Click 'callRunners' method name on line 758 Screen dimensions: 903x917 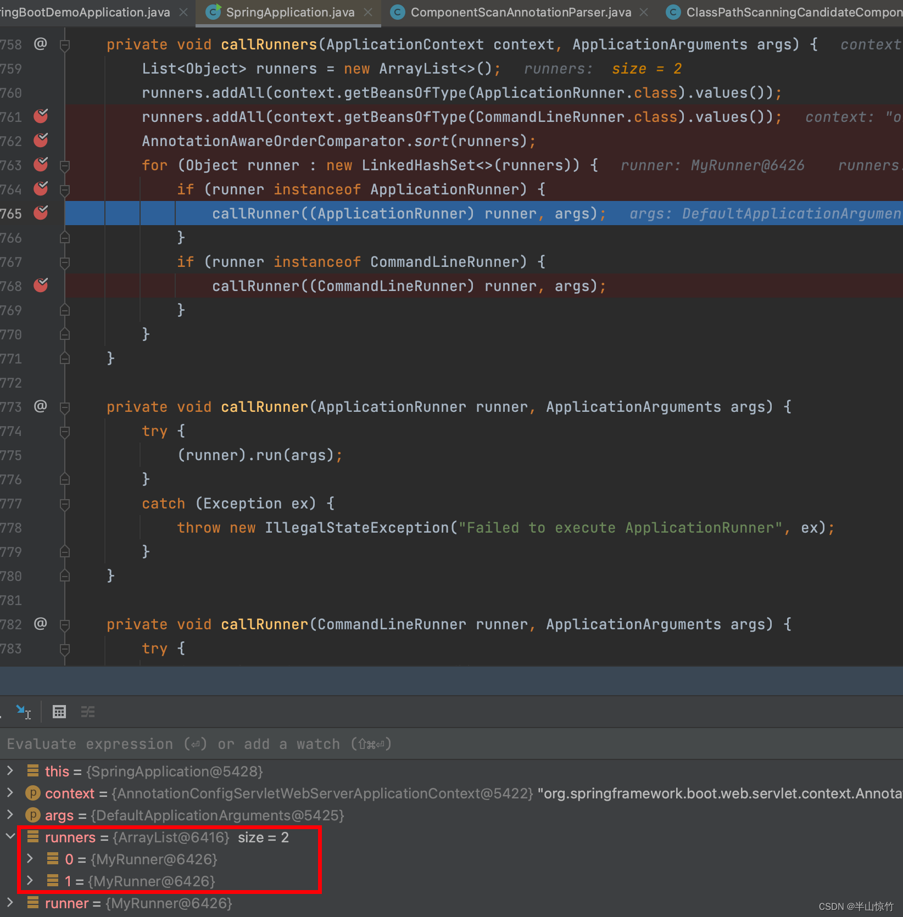(x=269, y=44)
